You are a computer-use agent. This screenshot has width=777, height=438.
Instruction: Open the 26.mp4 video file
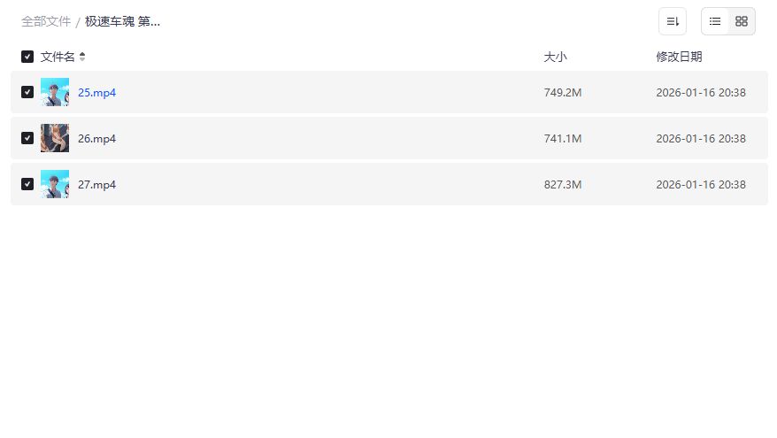pos(96,138)
